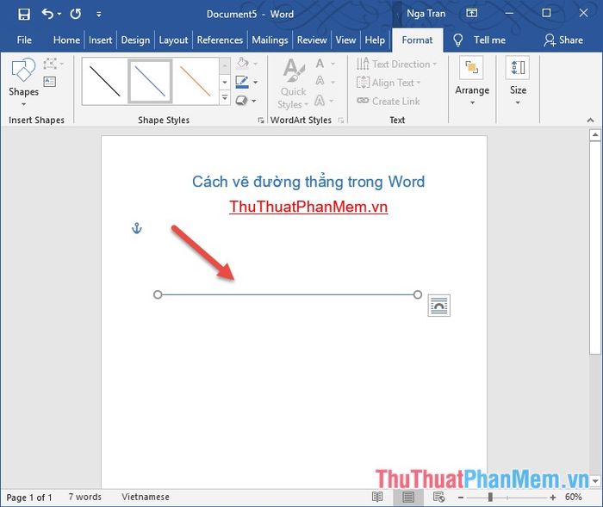The image size is (603, 507).
Task: Click the Shape Outline pen icon
Action: [242, 82]
